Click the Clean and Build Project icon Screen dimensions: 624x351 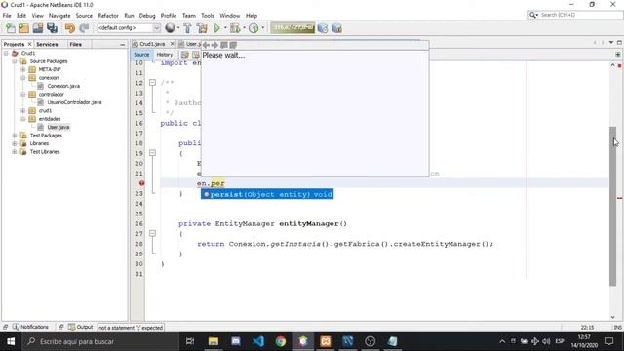point(202,28)
